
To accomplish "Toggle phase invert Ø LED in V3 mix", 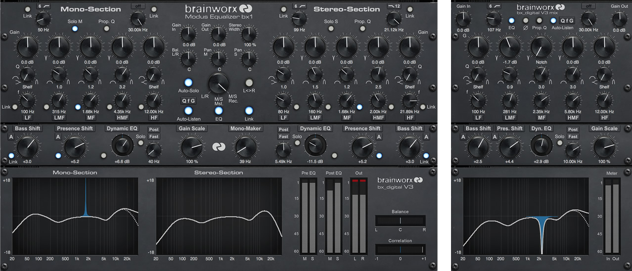I will 526,21.
